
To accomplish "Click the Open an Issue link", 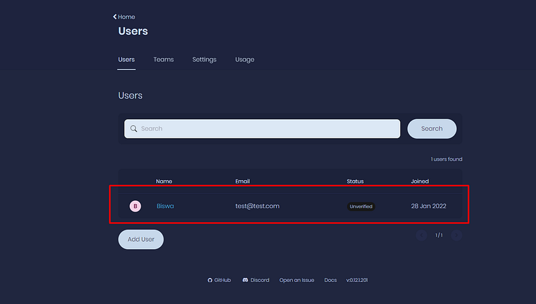I will point(297,280).
